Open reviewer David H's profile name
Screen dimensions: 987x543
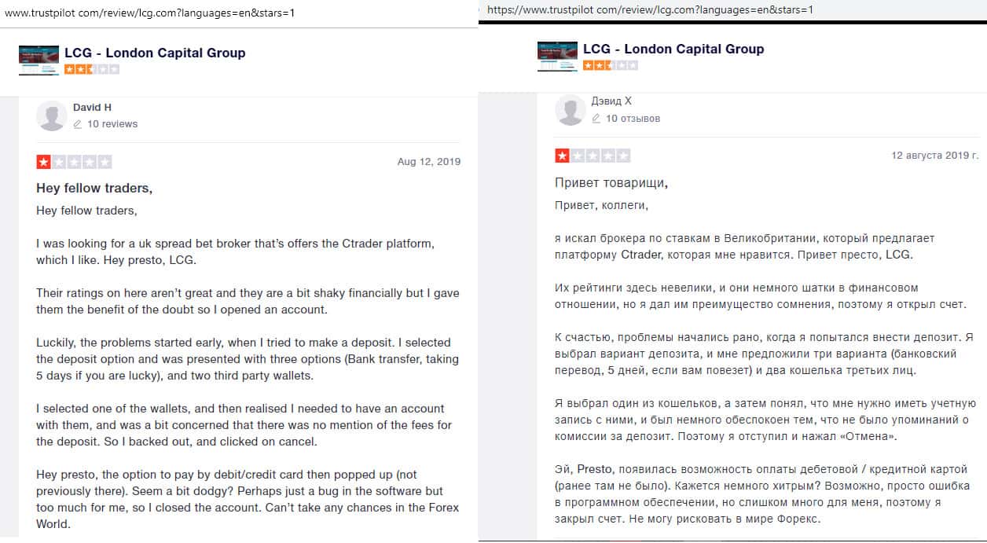(93, 107)
